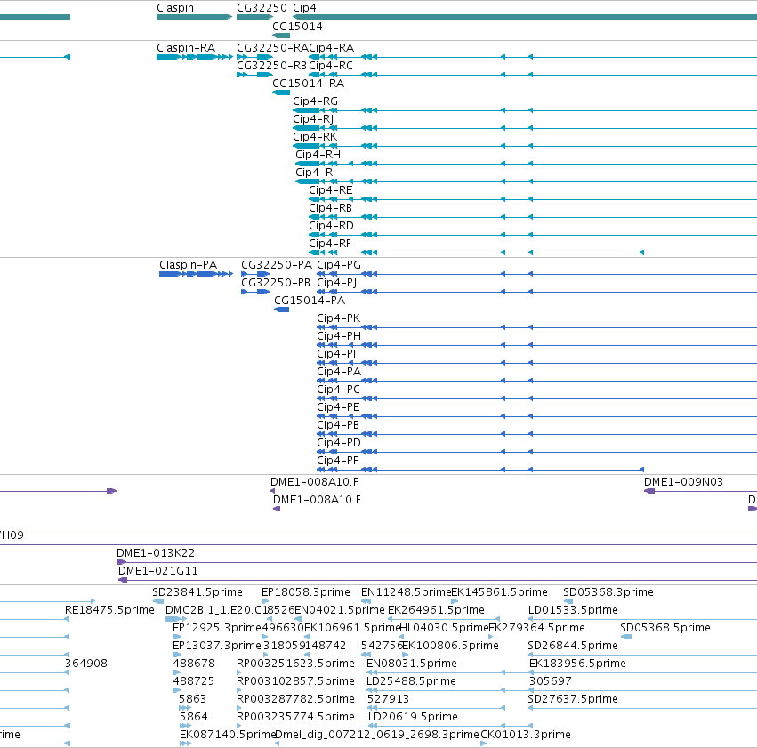
Task: Open the Cip4-RB transcript label
Action: pyautogui.click(x=331, y=208)
